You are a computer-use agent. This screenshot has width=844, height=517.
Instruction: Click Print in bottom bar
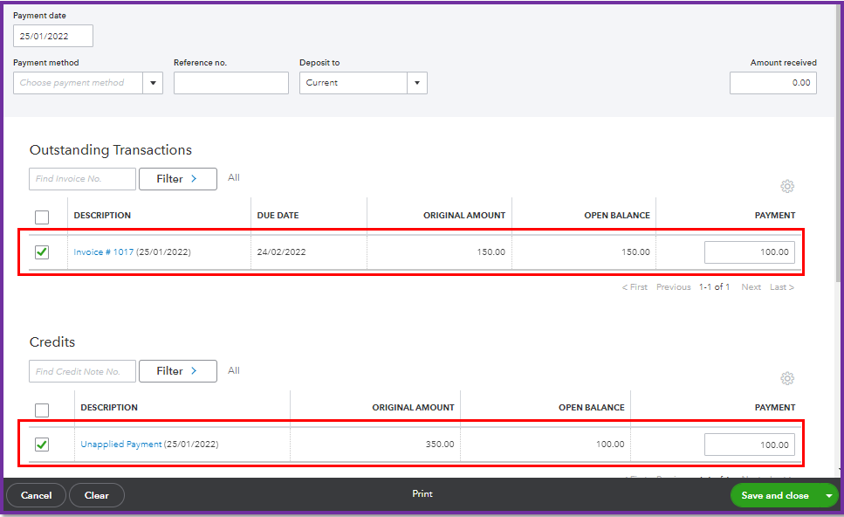click(x=422, y=493)
